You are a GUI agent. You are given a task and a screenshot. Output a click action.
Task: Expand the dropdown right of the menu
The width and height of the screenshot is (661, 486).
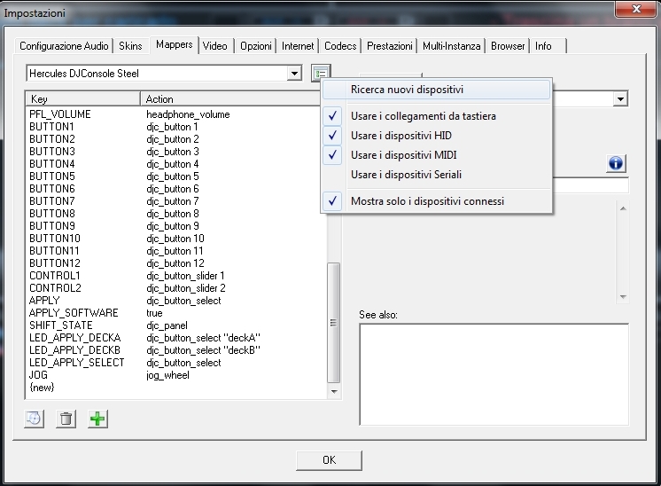[x=620, y=100]
